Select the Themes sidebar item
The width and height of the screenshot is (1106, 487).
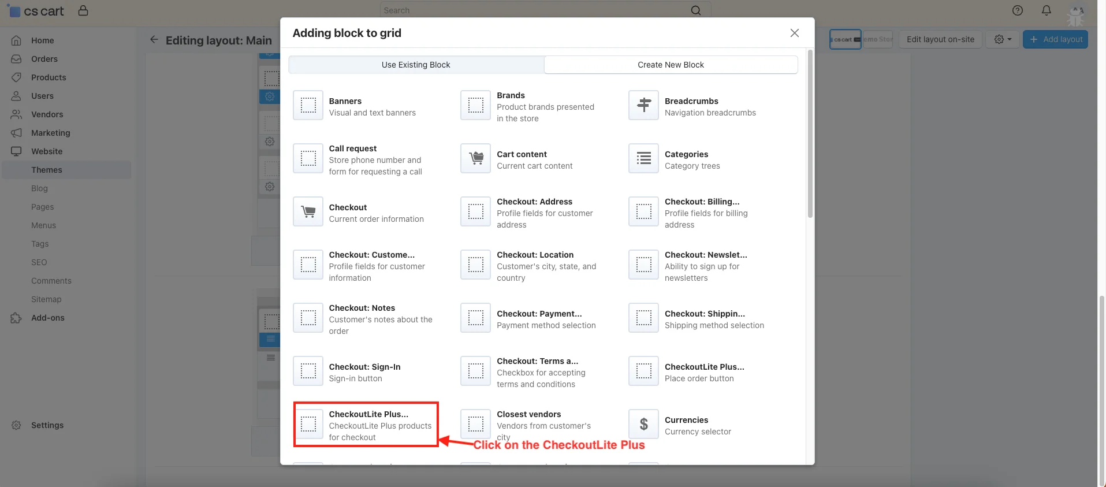66,170
